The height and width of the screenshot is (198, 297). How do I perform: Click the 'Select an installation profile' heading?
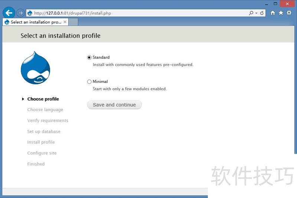click(x=61, y=36)
